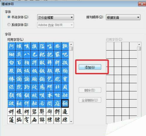The image size is (146, 136).
Task: Select the 扁 character cell
Action: point(34,120)
